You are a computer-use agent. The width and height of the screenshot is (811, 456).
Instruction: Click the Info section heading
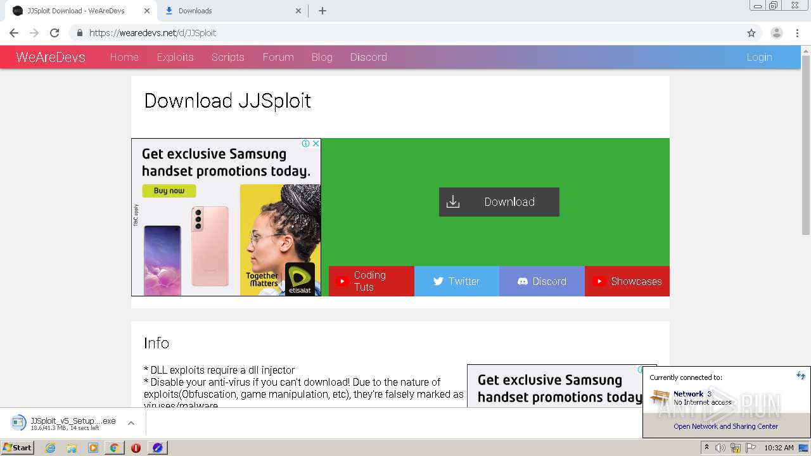(156, 343)
